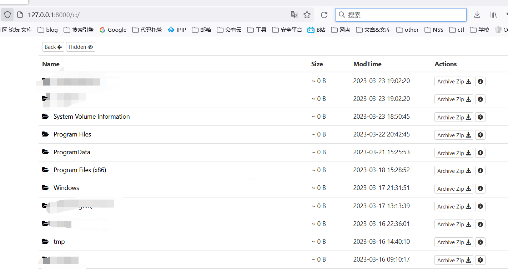Open the ctf bookmarks folder
This screenshot has width=508, height=273.
(x=457, y=30)
